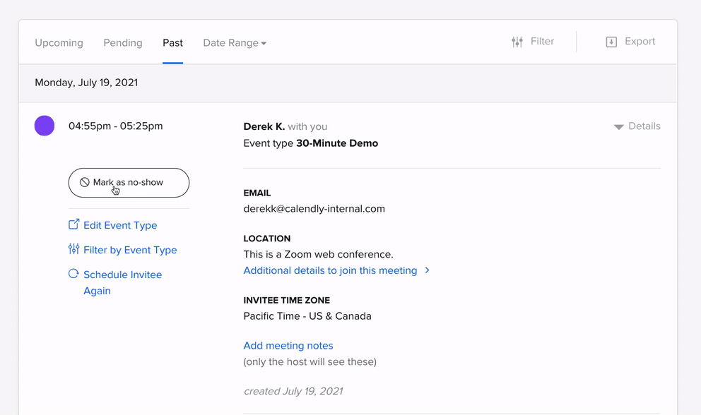Switch to the Upcoming tab
The height and width of the screenshot is (415, 701).
click(59, 42)
